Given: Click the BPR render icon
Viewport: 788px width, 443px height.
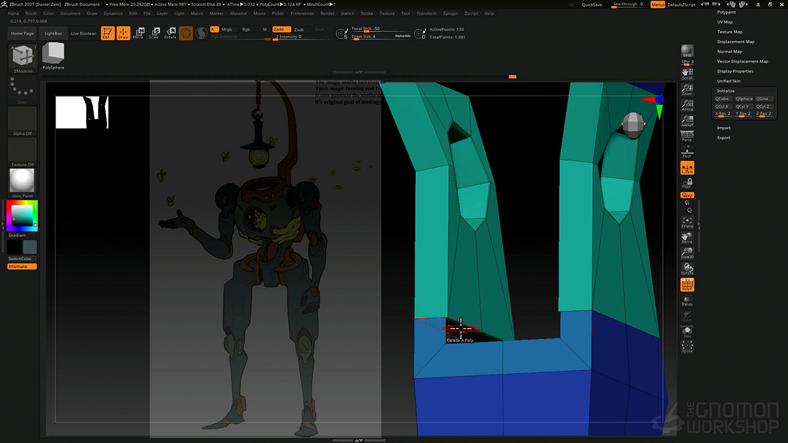Looking at the screenshot, I should [687, 52].
